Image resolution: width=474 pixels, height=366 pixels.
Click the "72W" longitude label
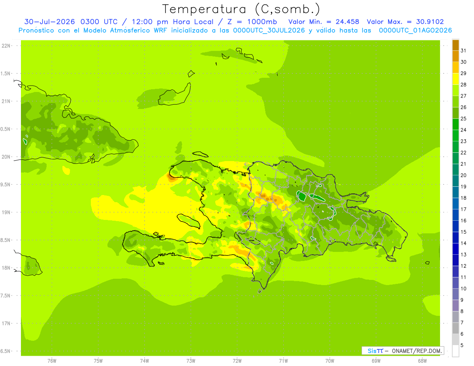[x=237, y=361]
